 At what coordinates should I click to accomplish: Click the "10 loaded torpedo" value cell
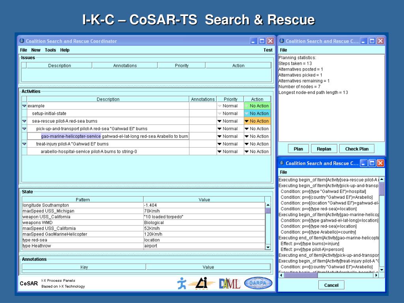204,217
